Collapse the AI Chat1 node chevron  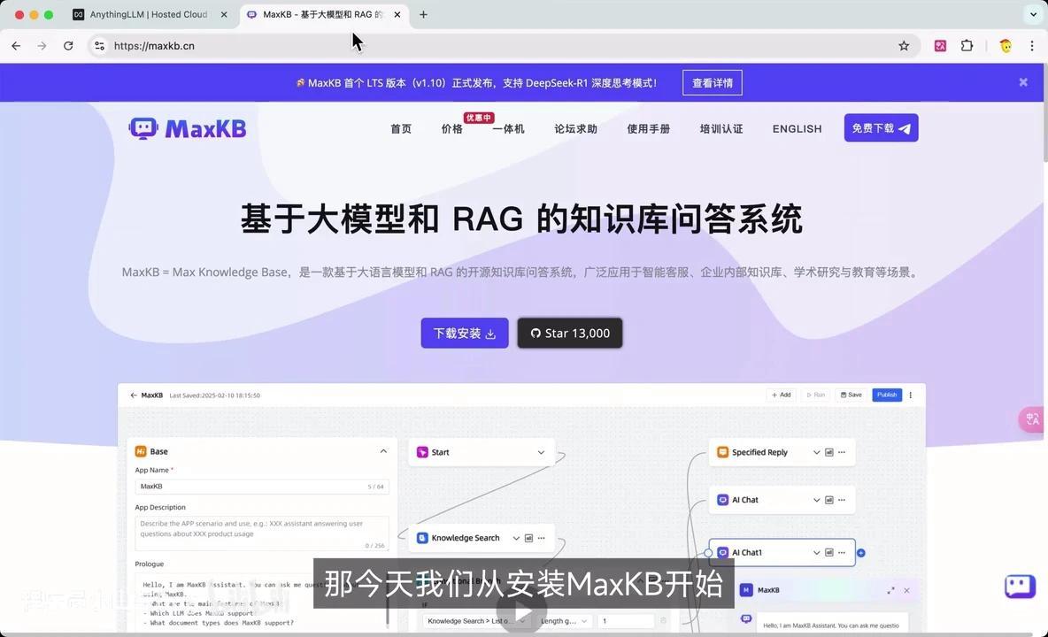tap(816, 552)
